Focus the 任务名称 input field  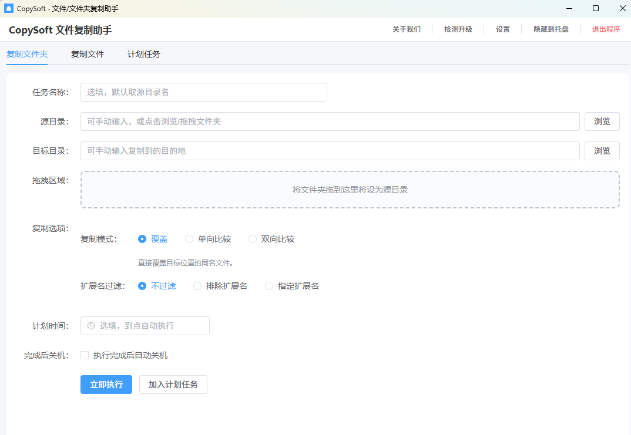[204, 92]
